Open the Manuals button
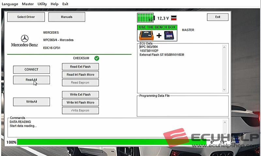261x156 pixels. (67, 17)
